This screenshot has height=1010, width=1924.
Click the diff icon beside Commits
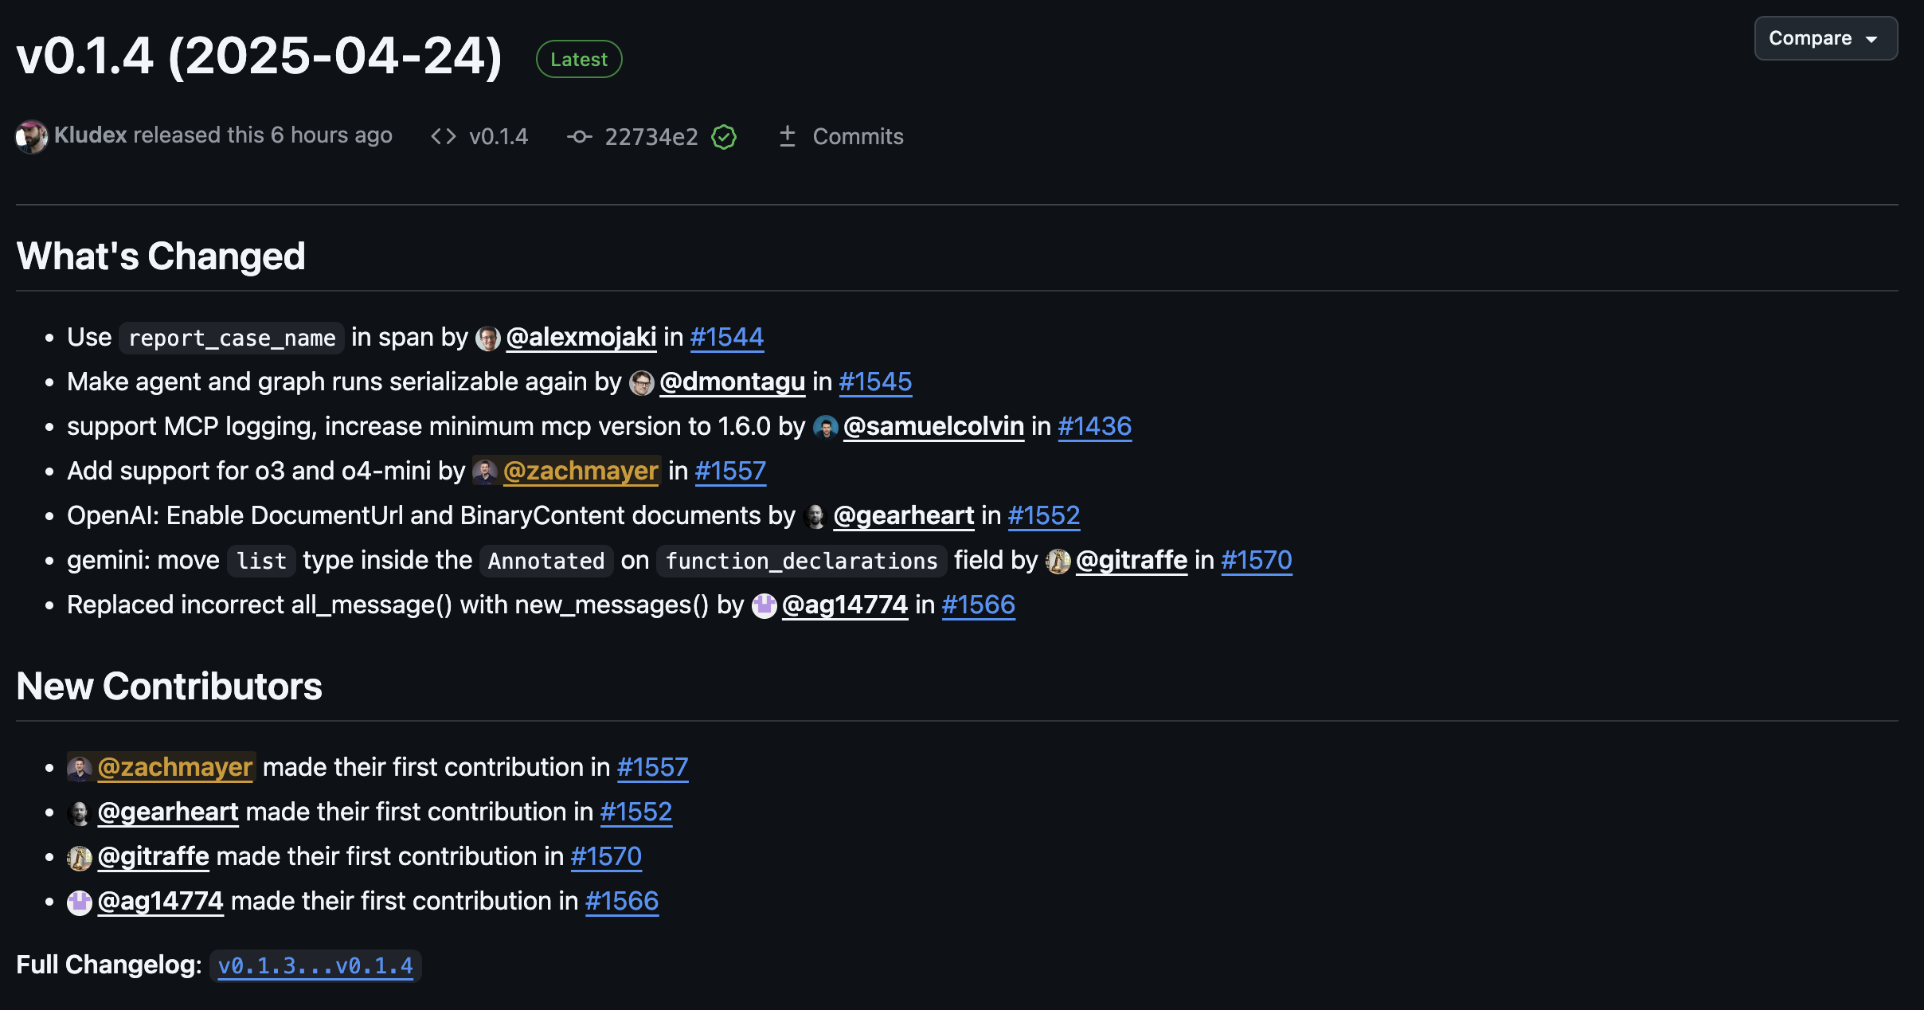click(x=788, y=136)
